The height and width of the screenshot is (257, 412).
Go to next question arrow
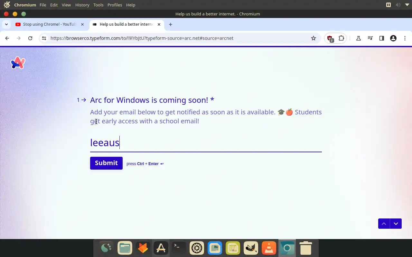pyautogui.click(x=396, y=224)
